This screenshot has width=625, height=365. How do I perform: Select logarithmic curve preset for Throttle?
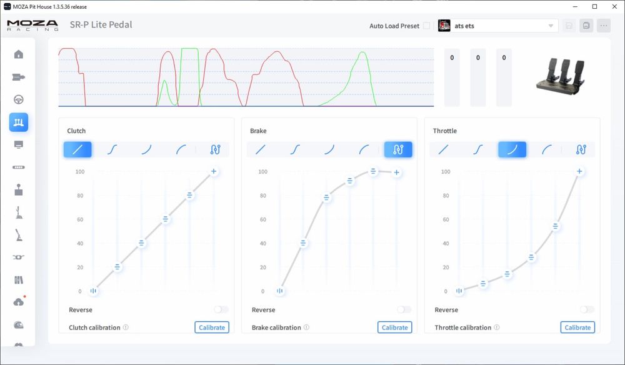pos(546,149)
